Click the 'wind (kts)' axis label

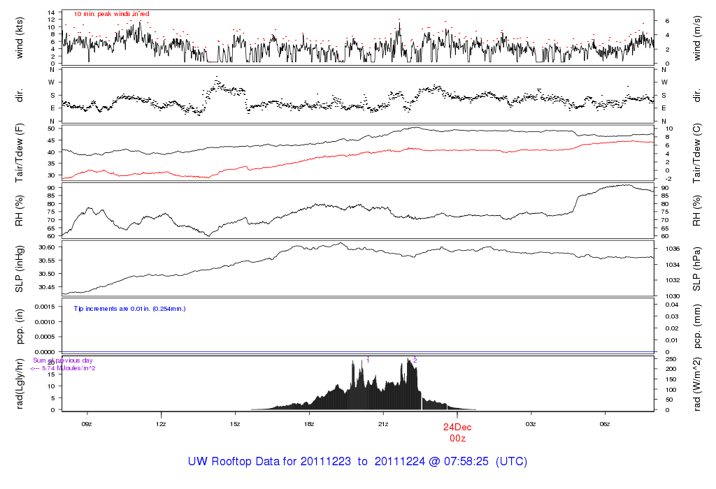20,37
